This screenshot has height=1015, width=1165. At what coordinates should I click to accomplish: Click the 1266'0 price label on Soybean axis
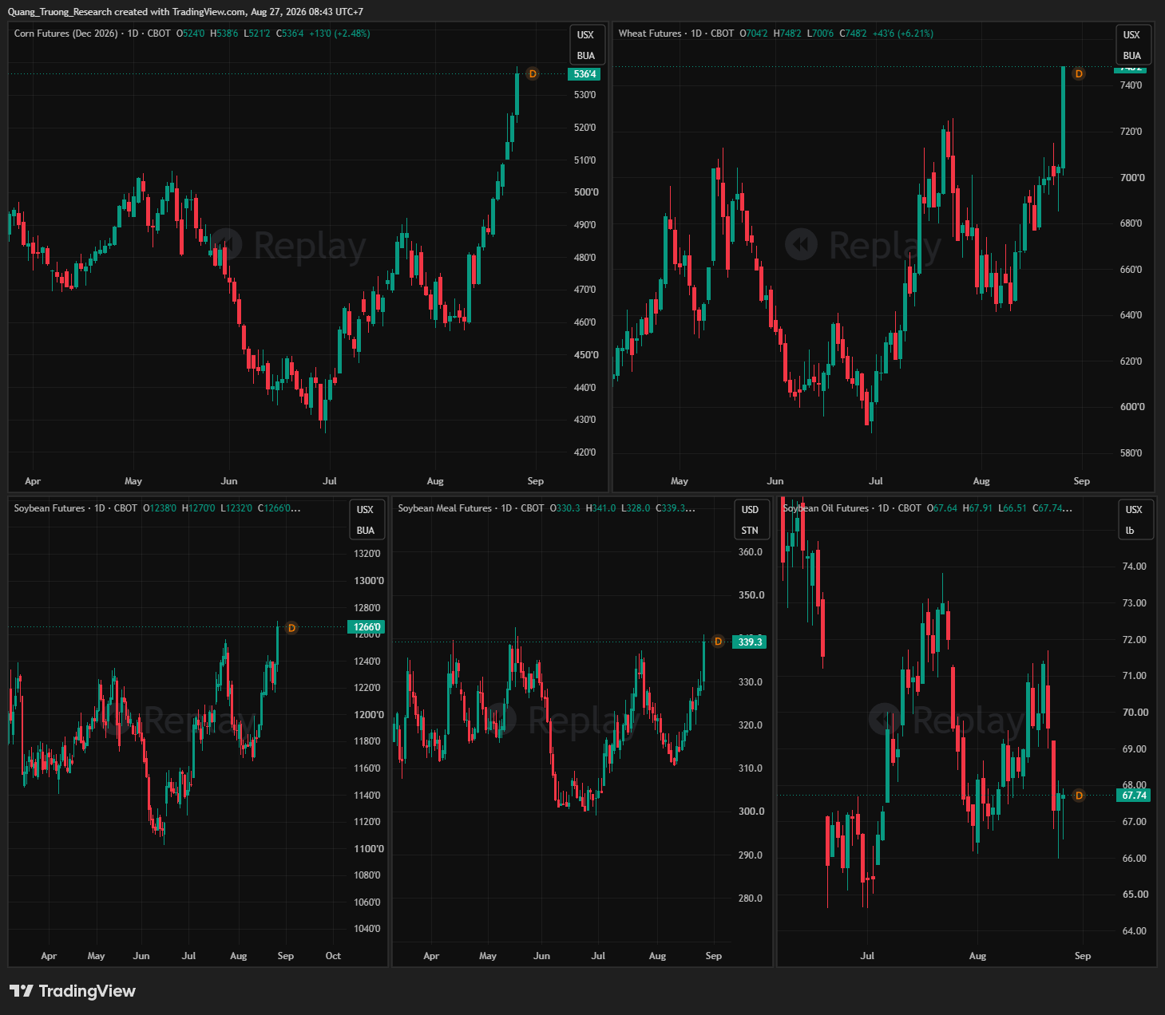[x=367, y=627]
